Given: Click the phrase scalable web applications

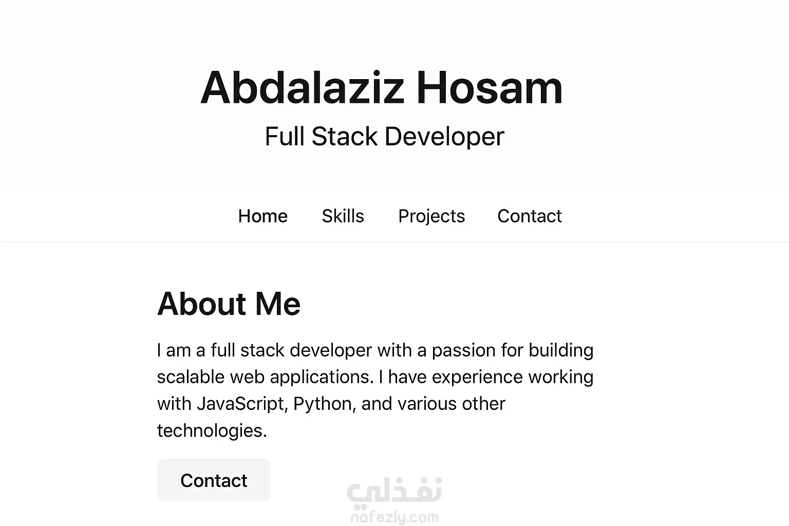Looking at the screenshot, I should pyautogui.click(x=265, y=377).
